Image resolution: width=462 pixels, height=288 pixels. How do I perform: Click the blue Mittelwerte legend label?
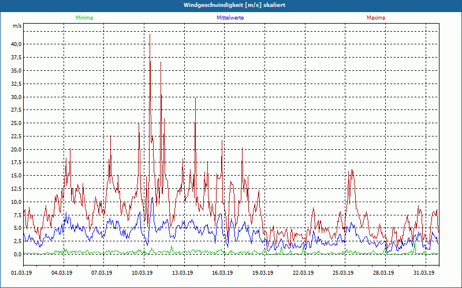pos(230,18)
